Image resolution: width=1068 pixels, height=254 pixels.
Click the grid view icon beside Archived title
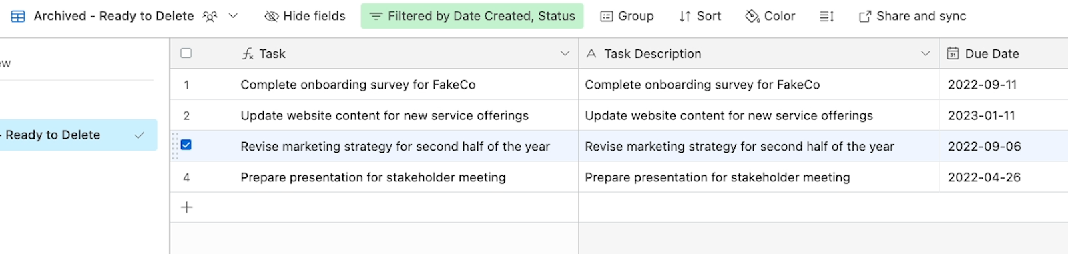tap(18, 16)
